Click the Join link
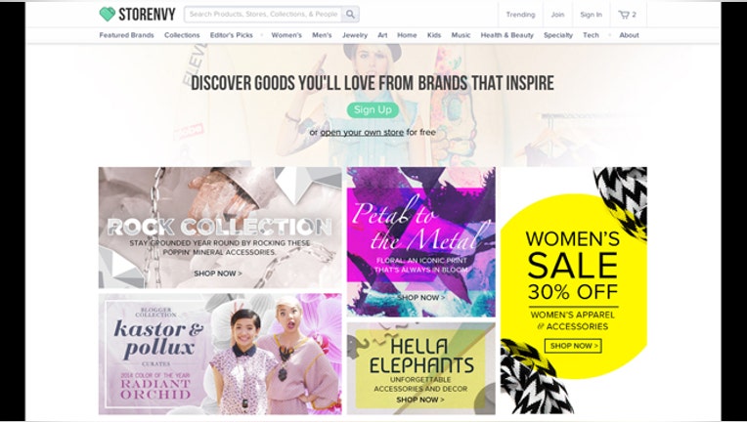 pyautogui.click(x=557, y=15)
